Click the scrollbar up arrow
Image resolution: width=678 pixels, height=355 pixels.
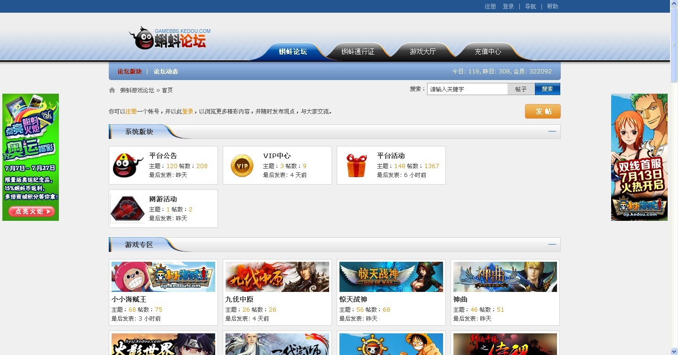(x=674, y=4)
